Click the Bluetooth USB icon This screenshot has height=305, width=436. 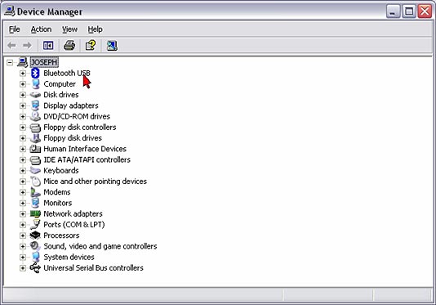(x=35, y=73)
